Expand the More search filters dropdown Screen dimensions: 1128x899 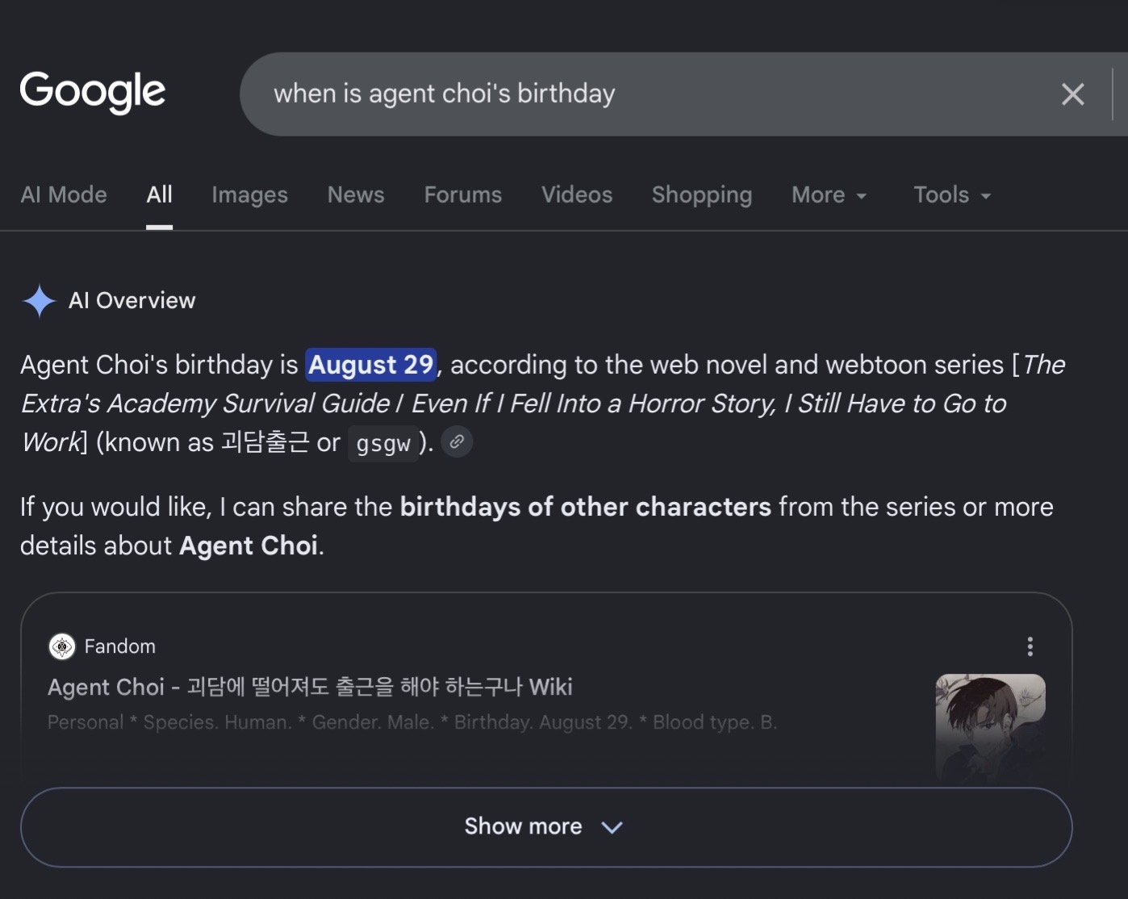[x=829, y=195]
